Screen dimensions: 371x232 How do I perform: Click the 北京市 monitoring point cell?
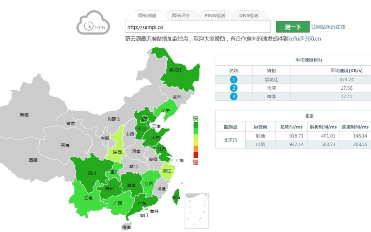(x=230, y=140)
